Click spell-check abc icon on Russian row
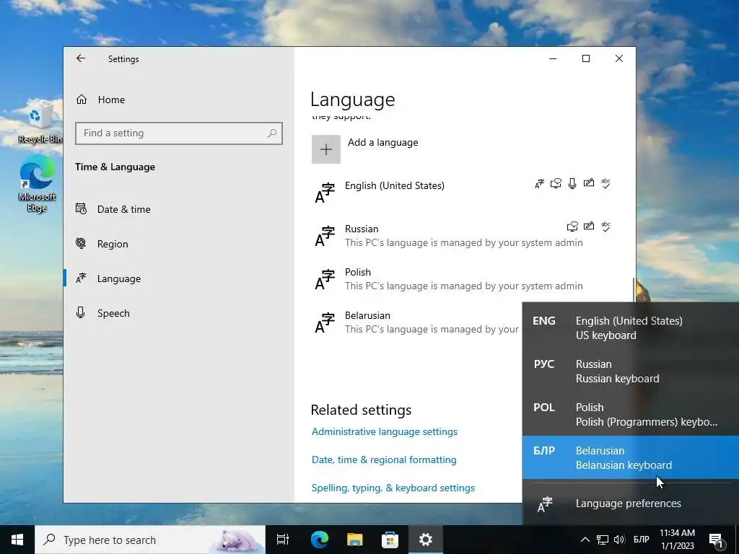The height and width of the screenshot is (554, 739). tap(605, 227)
